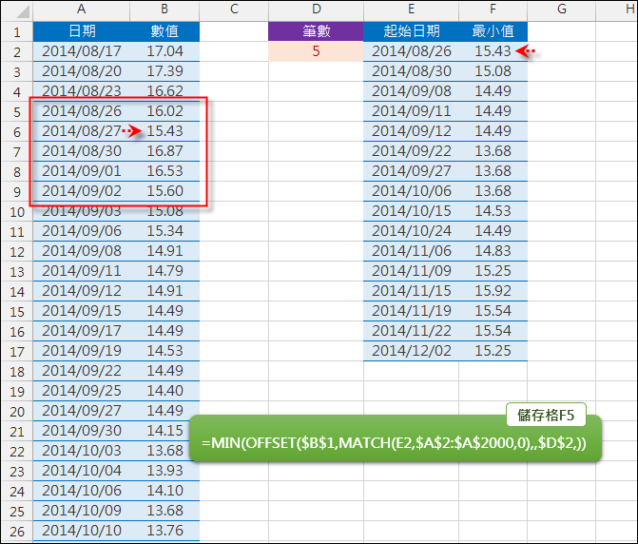Select cell with date 2014/09/15

coord(82,311)
